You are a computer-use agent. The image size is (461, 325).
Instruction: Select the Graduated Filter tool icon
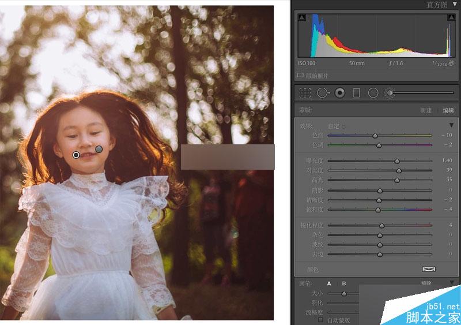click(356, 93)
